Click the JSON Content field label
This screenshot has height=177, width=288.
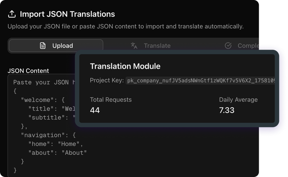click(x=28, y=71)
